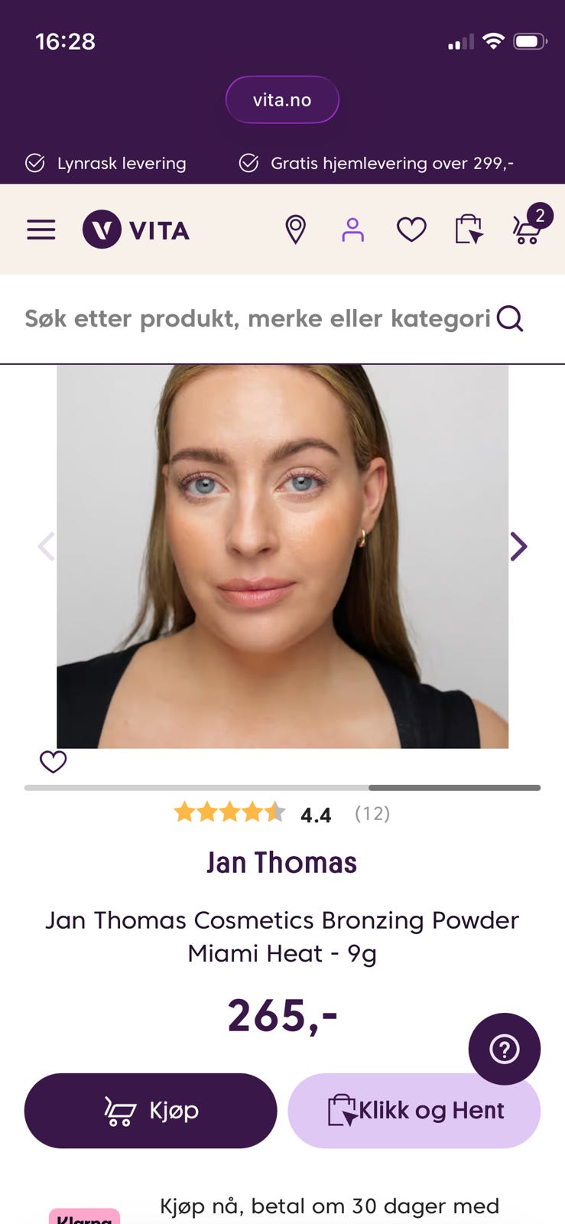
Task: Open the hamburger navigation menu
Action: [x=41, y=229]
